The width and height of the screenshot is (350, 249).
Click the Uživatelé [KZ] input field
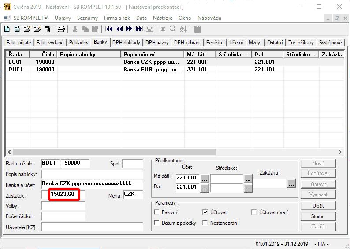coord(92,227)
